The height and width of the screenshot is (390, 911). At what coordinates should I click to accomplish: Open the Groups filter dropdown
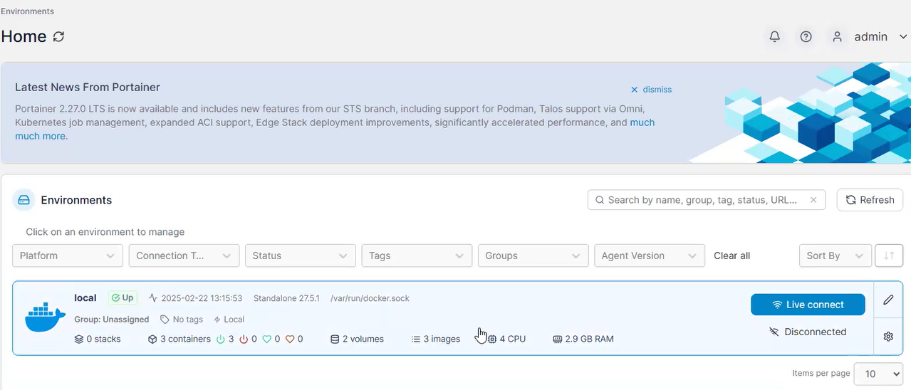click(533, 255)
